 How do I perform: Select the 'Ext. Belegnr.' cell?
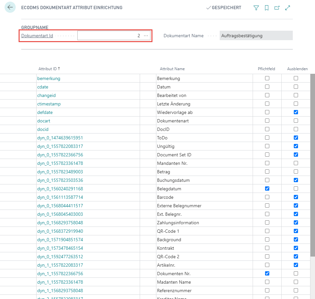pyautogui.click(x=204, y=214)
